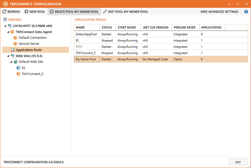This screenshot has width=251, height=168.
Task: Click Edit Pool My Newer Pool label
Action: click(x=128, y=12)
